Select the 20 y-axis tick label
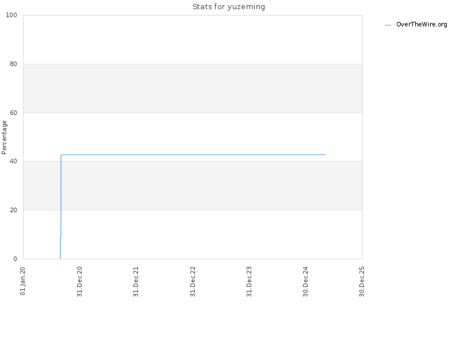 coord(13,210)
